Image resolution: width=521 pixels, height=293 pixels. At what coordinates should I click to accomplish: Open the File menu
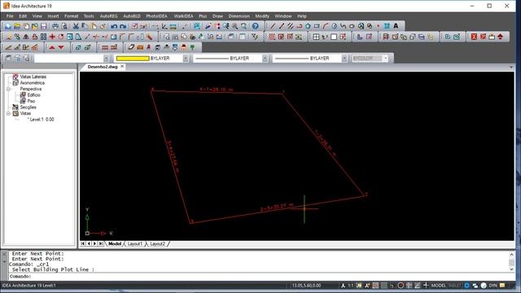point(10,16)
